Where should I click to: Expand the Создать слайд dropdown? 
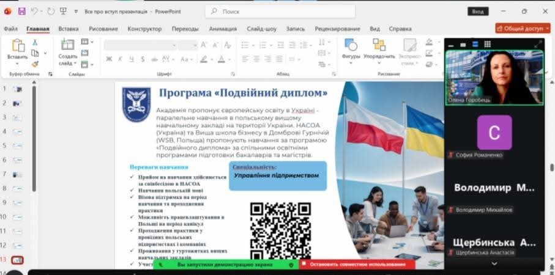[x=68, y=64]
